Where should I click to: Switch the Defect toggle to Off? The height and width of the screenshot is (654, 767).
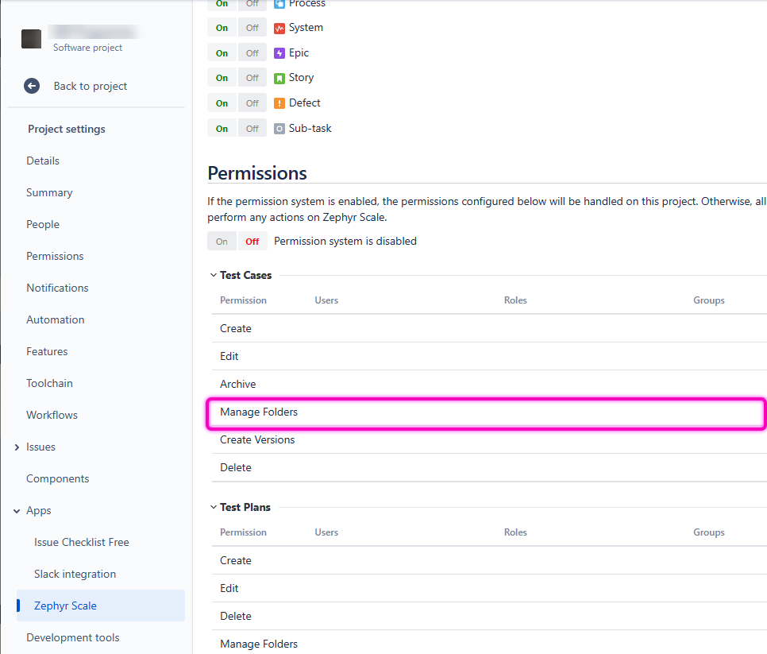pyautogui.click(x=252, y=103)
